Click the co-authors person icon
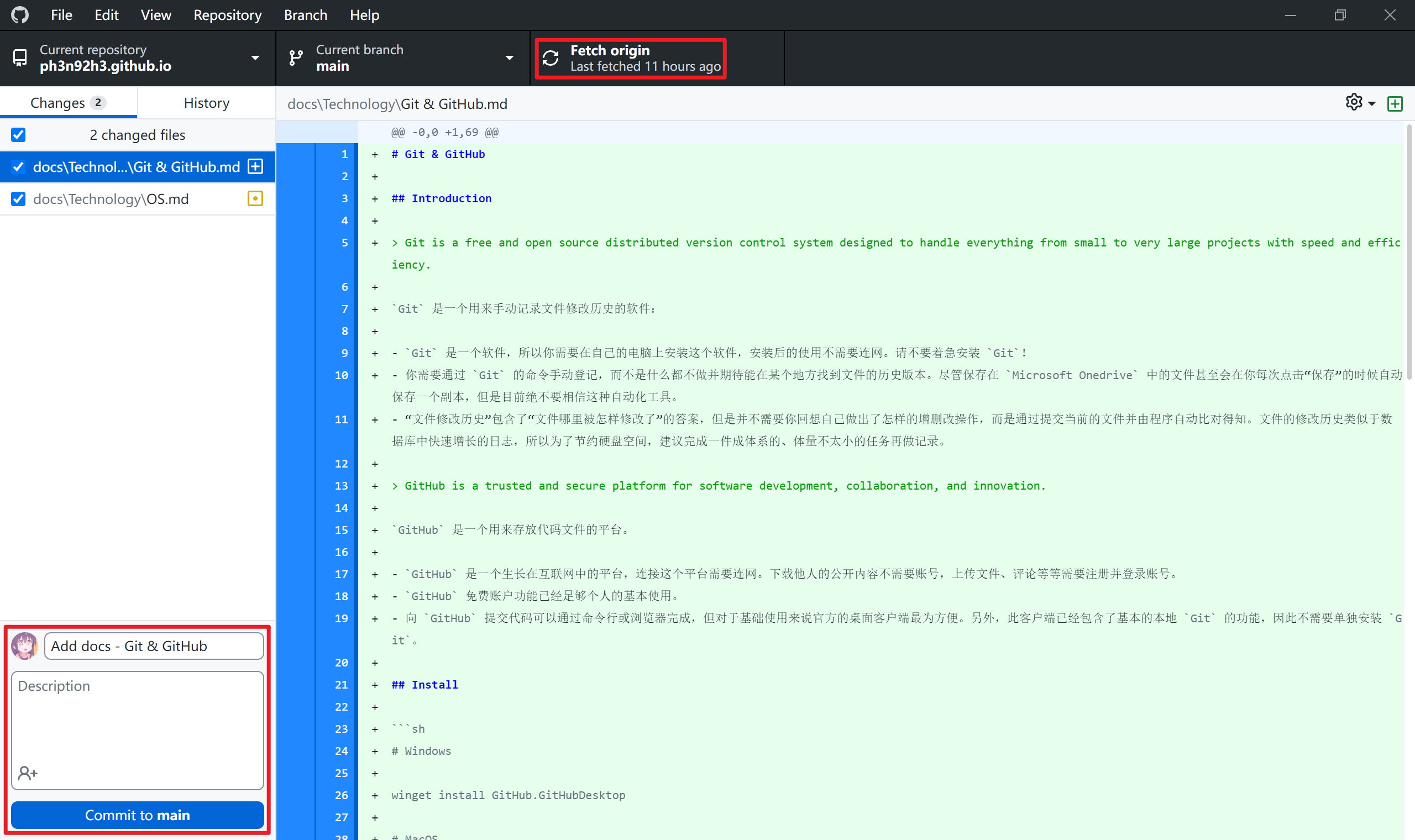The width and height of the screenshot is (1415, 840). pyautogui.click(x=28, y=772)
